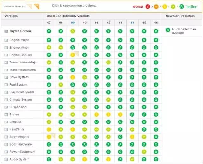Click the 2014 Body Integrity yellow rating icon
This screenshot has height=164, width=203.
coord(132,137)
